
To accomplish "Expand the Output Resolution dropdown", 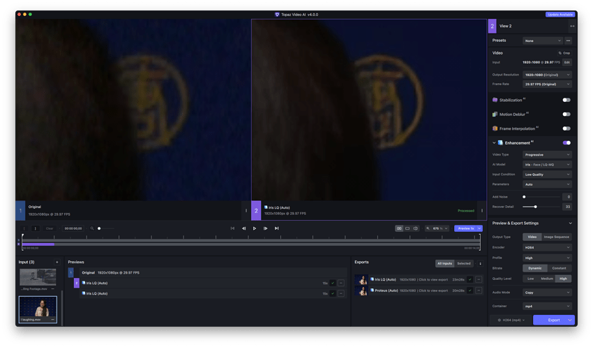I will click(x=547, y=75).
